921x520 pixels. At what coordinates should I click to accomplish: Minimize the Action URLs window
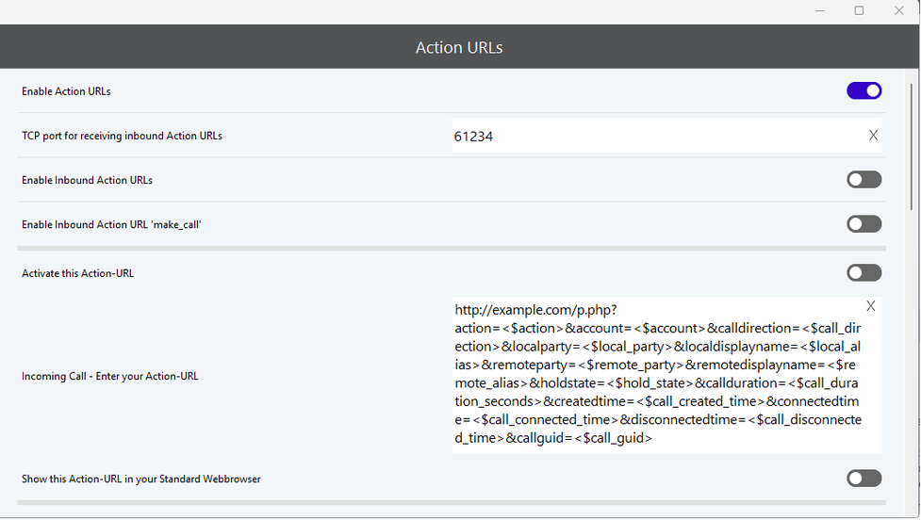[820, 10]
